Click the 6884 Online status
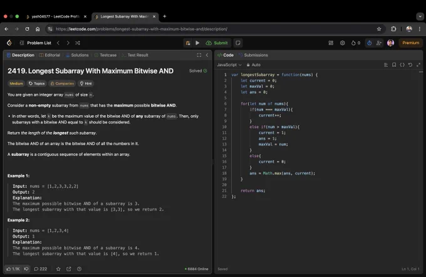 click(197, 269)
